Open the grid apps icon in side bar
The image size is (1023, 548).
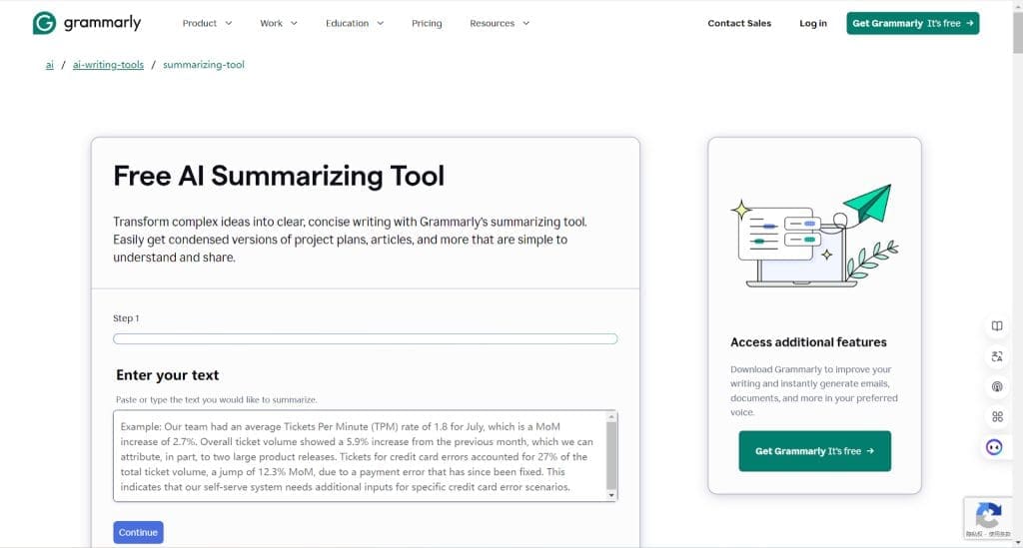(x=997, y=416)
